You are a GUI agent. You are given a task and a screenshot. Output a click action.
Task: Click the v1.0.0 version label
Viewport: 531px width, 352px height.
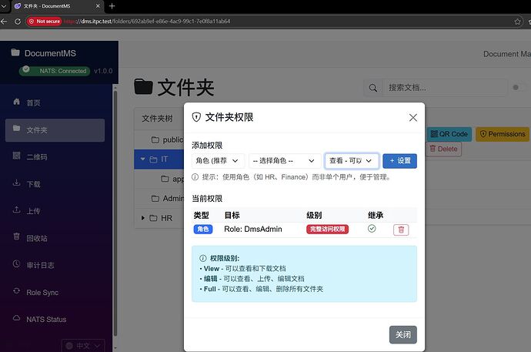tap(103, 71)
